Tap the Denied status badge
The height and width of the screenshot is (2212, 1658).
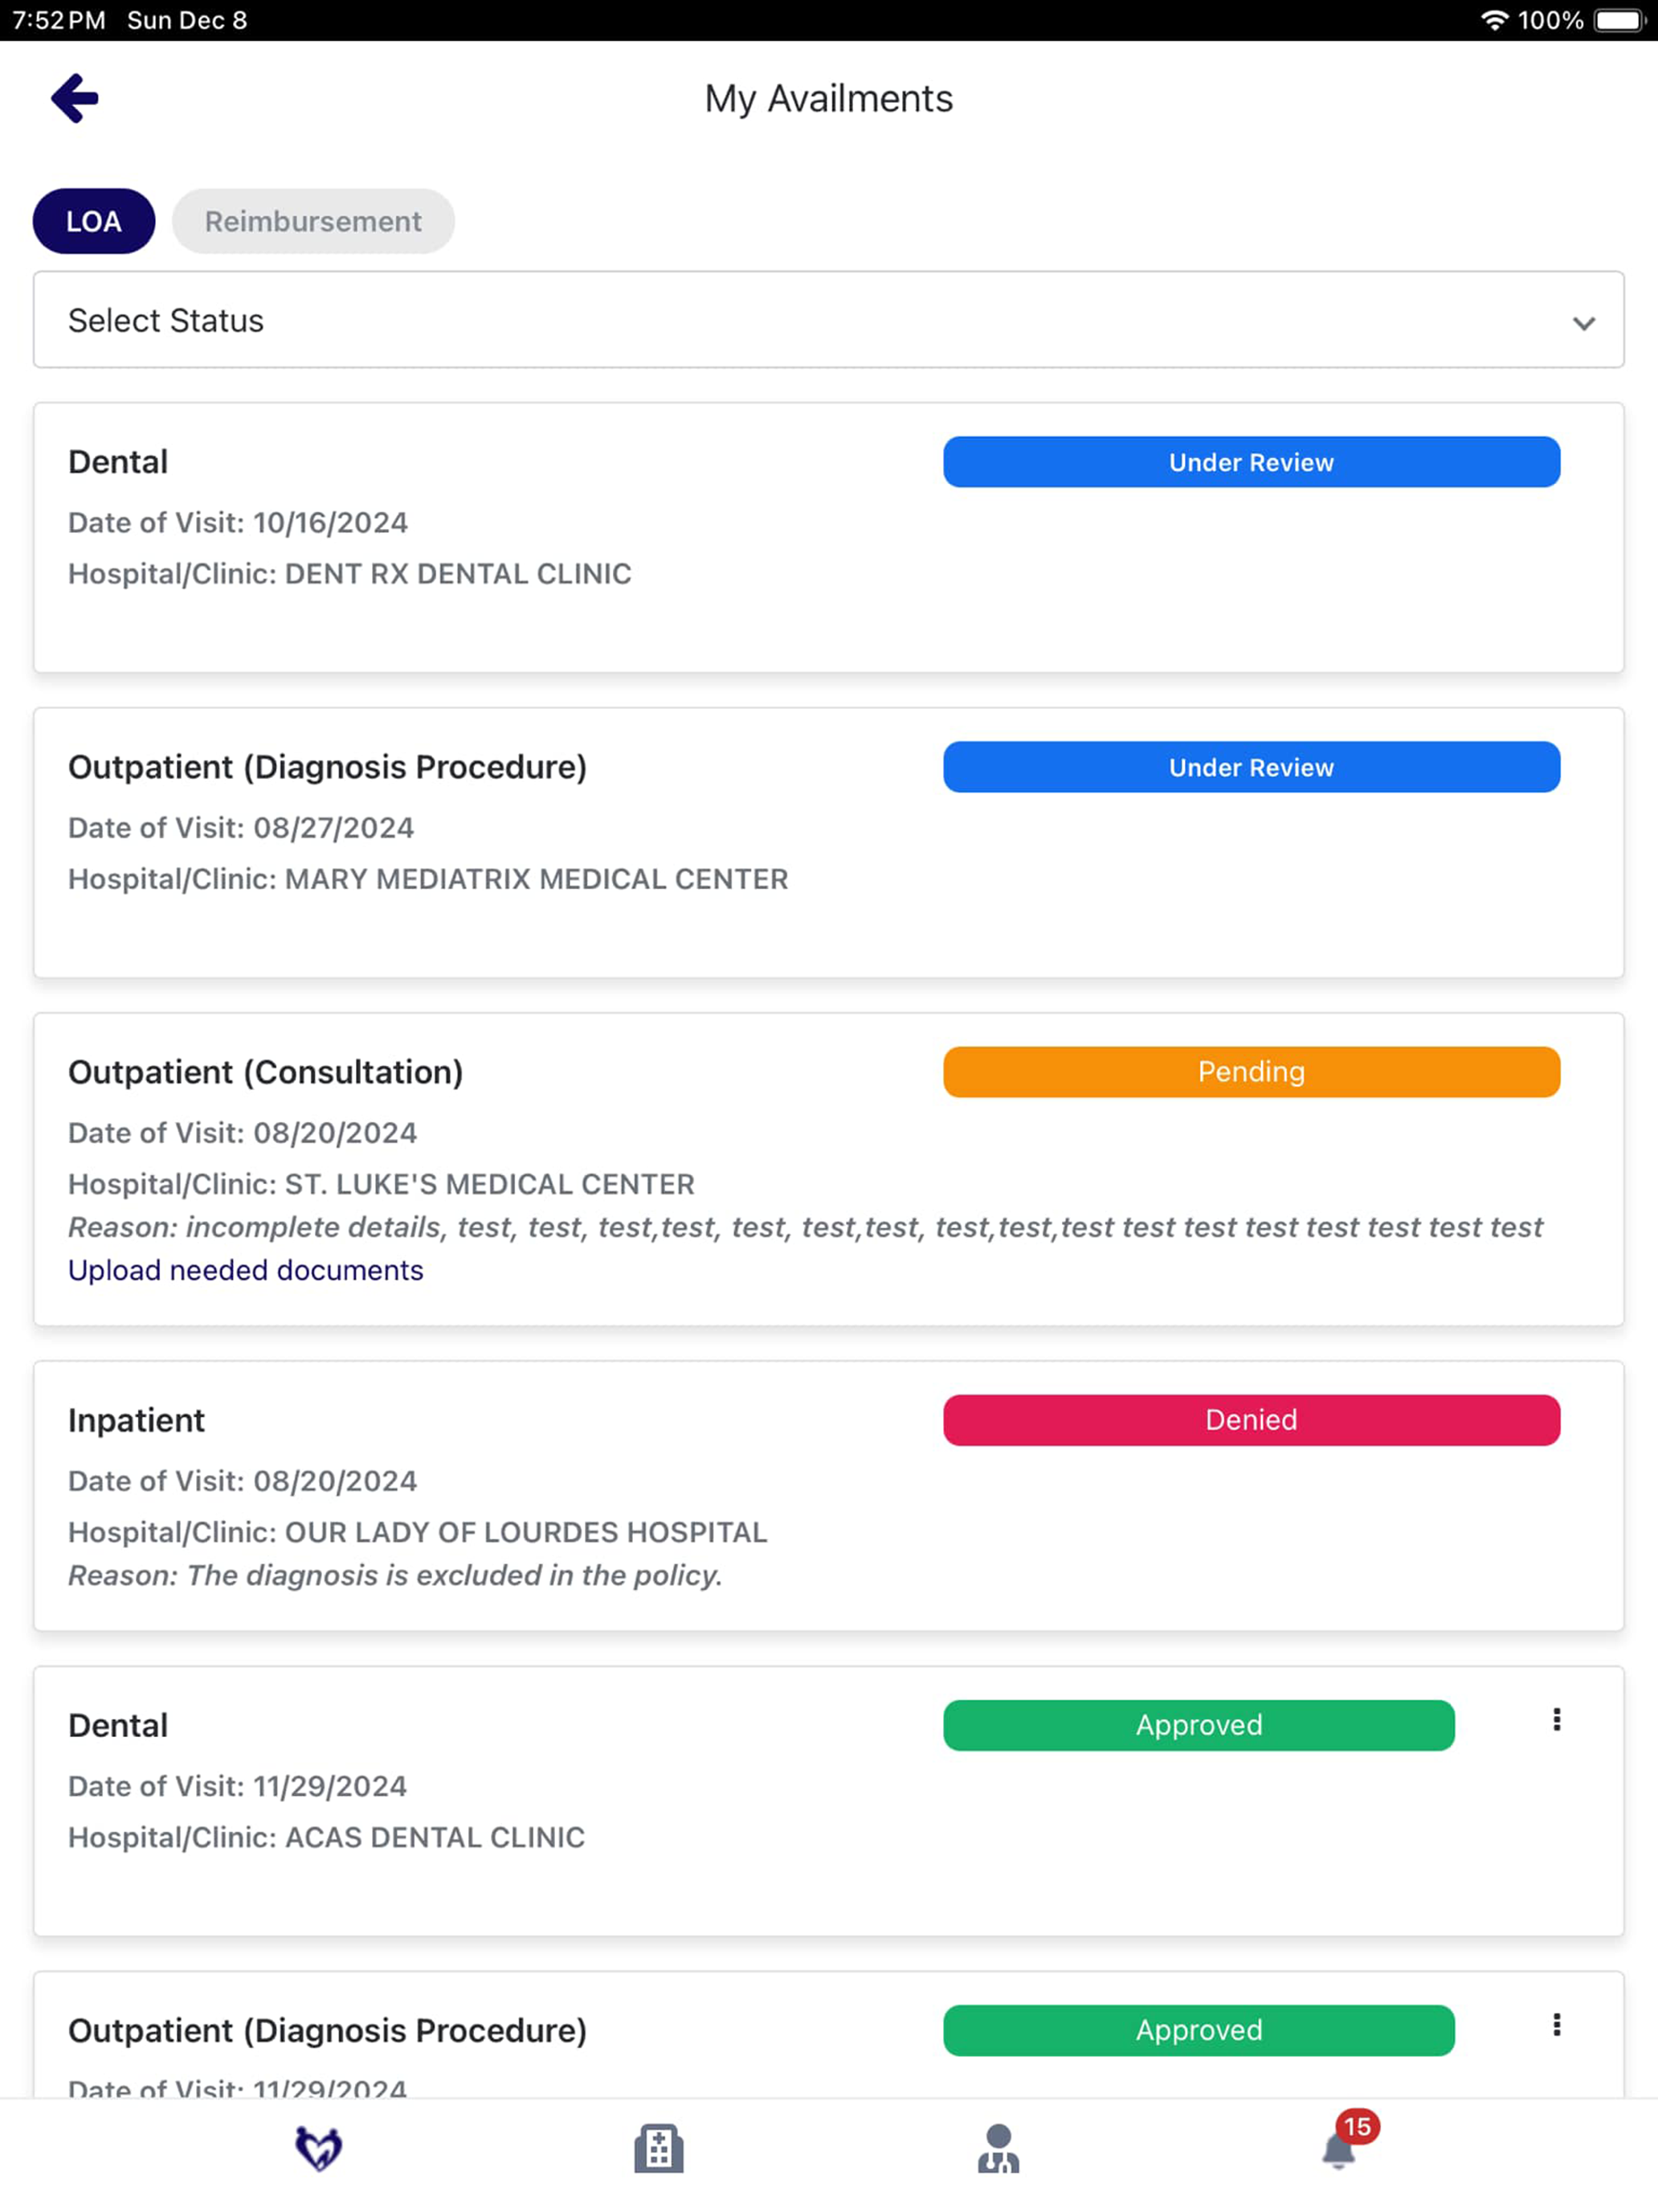1252,1420
